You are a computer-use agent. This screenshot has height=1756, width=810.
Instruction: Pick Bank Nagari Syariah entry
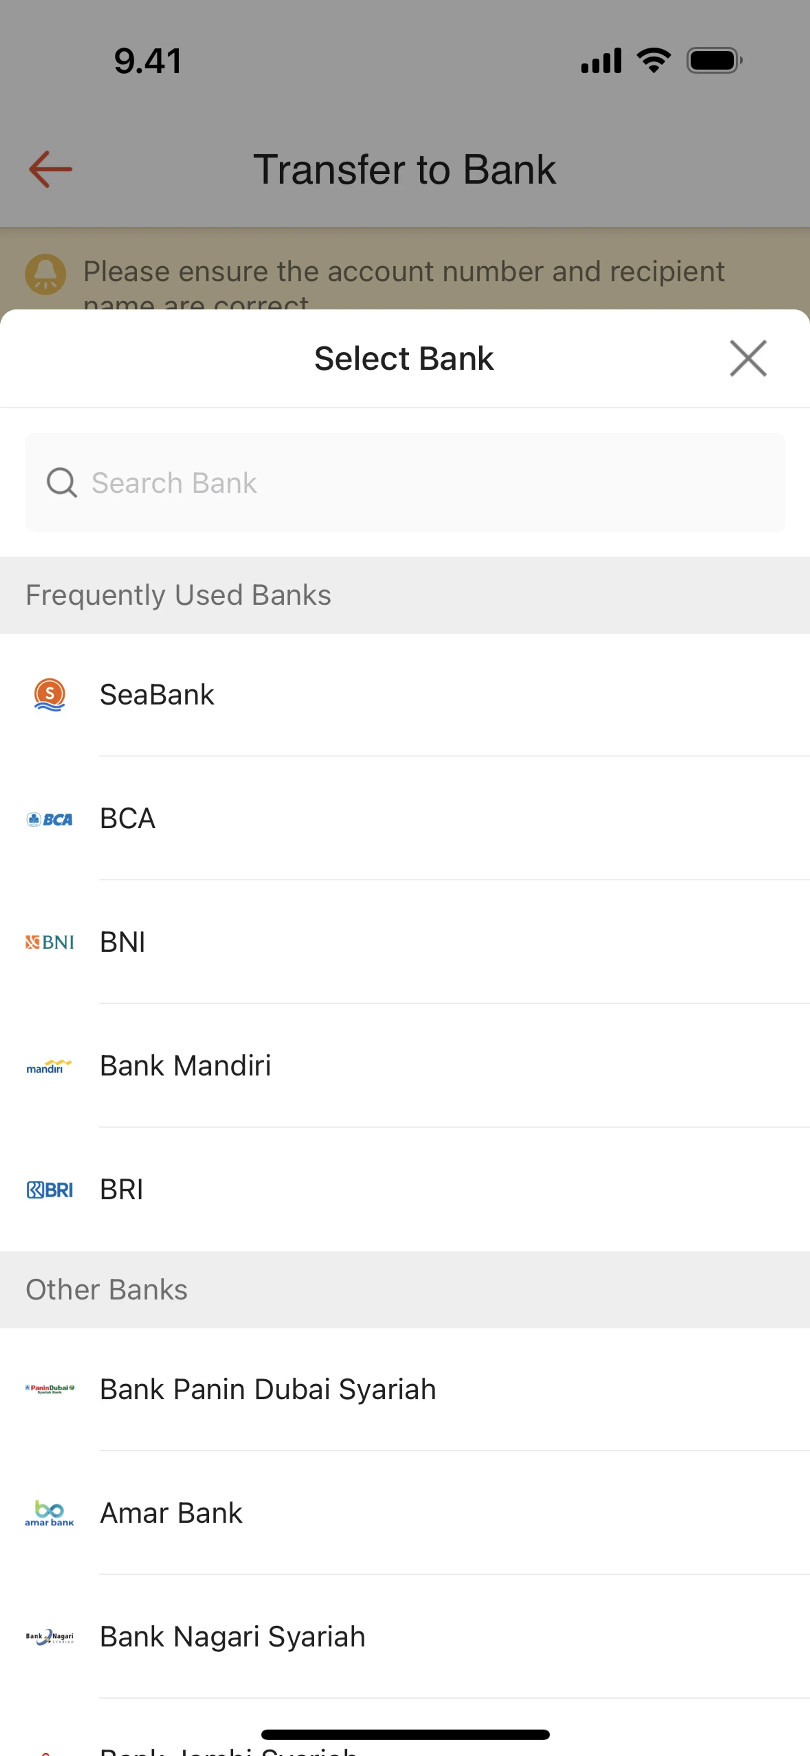232,1637
